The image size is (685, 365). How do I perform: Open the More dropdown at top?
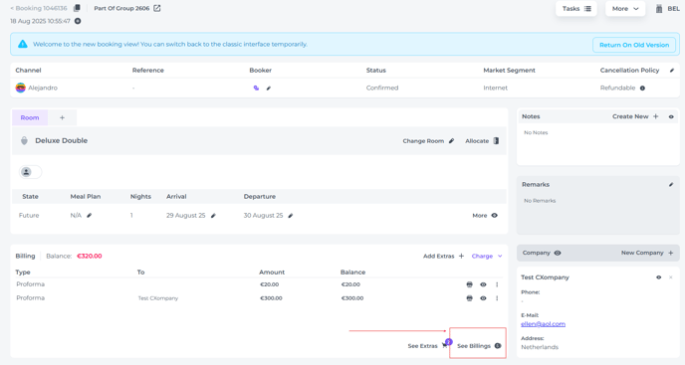625,9
